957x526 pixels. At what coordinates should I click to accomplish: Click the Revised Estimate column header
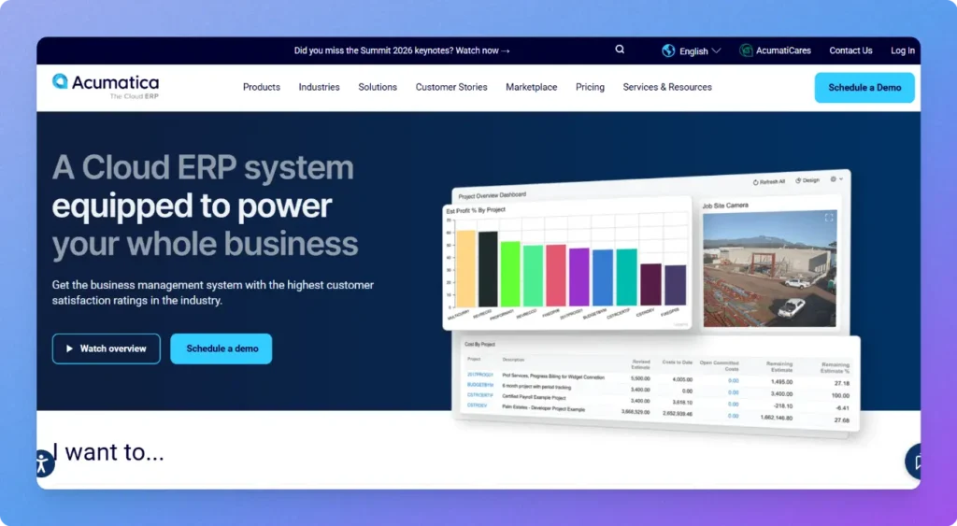(640, 364)
